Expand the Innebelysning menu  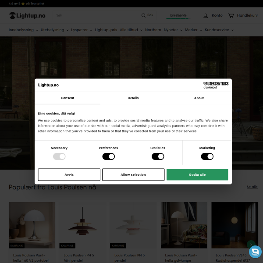(23, 30)
